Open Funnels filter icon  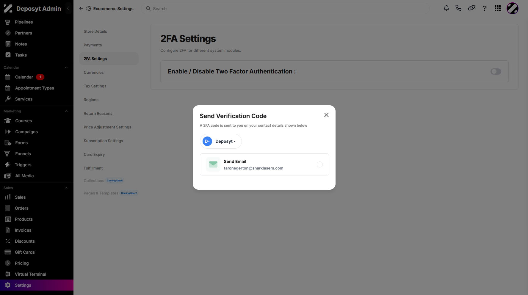7,154
